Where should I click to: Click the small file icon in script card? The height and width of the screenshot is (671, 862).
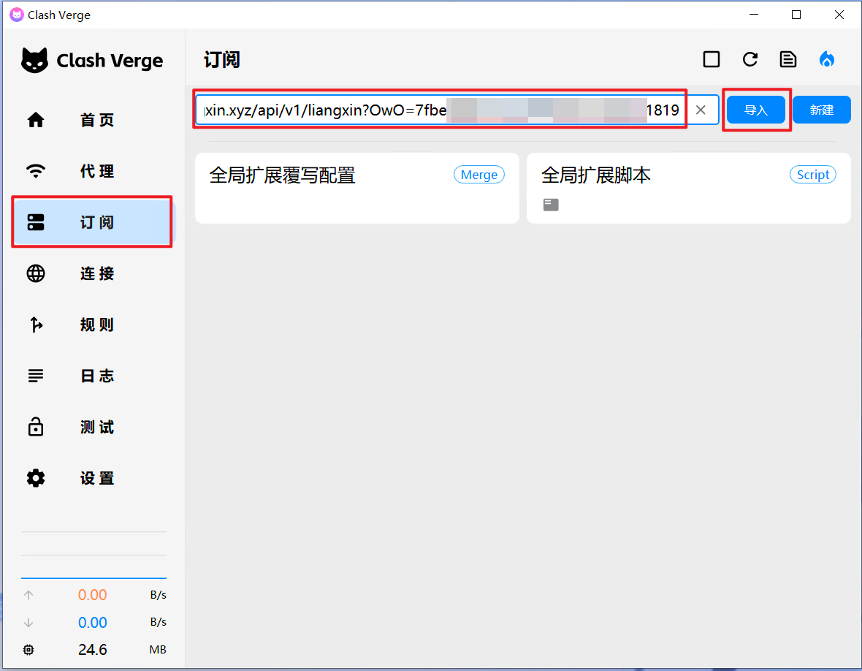click(551, 205)
